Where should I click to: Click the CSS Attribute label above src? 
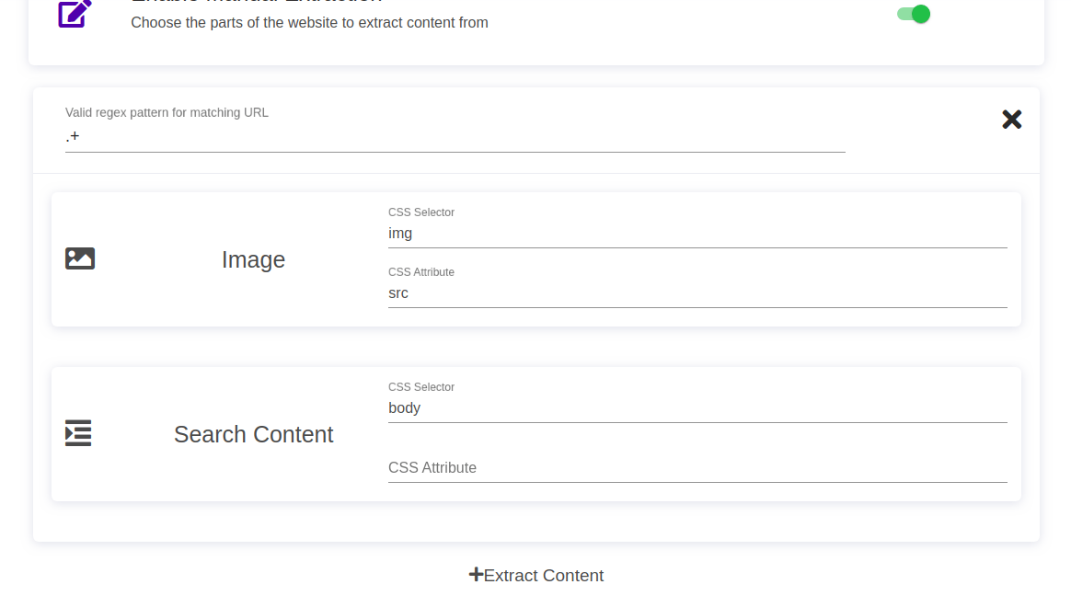(420, 272)
